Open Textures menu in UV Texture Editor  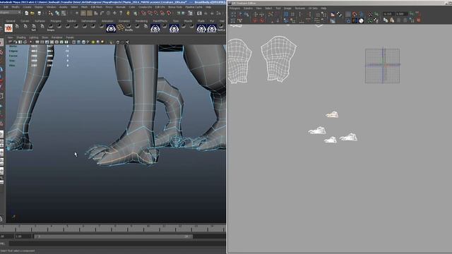pos(299,8)
